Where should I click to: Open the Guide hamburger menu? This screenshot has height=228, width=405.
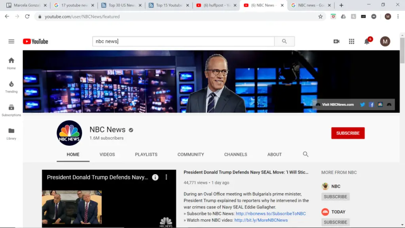11,41
